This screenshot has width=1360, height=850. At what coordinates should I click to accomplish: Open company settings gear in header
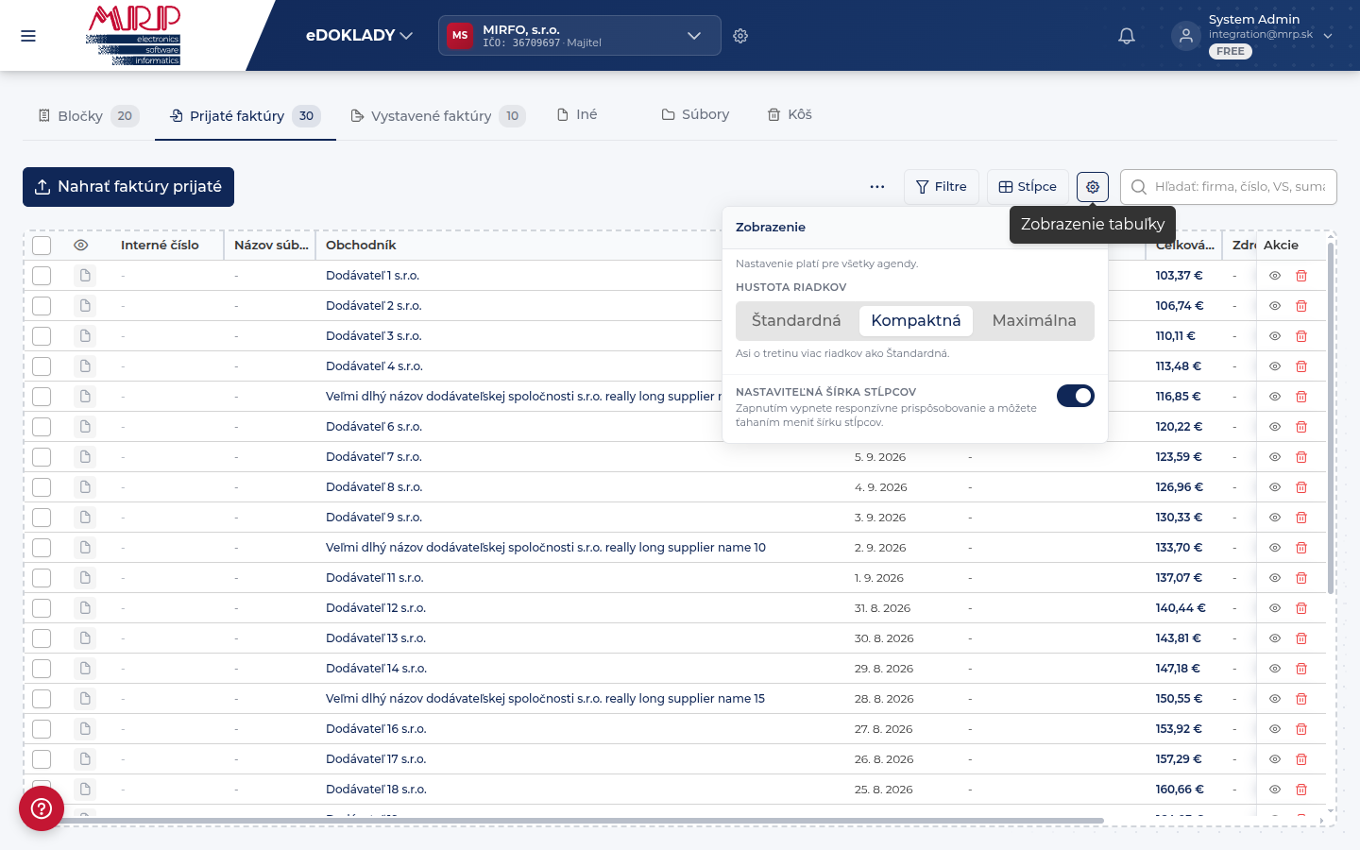[x=740, y=36]
